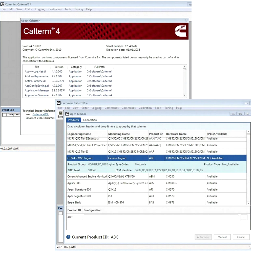Maximize the Open Module dialog
Screen dimensions: 253x253
[240, 114]
